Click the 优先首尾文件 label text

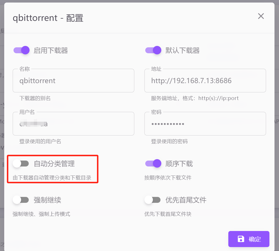[186, 200]
